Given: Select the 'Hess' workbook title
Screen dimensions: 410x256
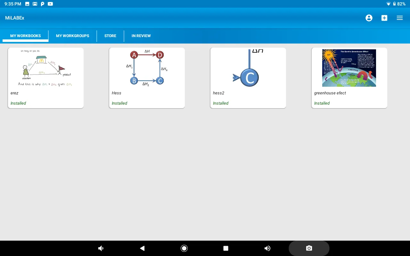Looking at the screenshot, I should pyautogui.click(x=117, y=93).
